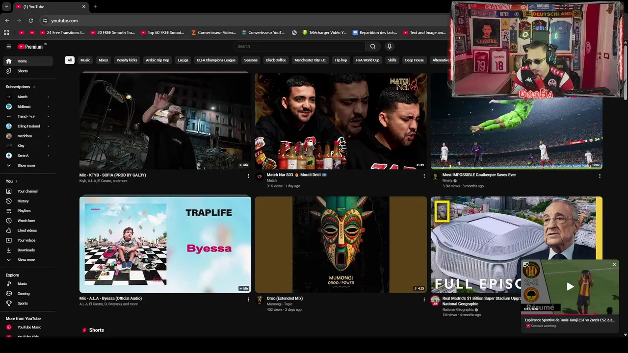Select the Music filter chip
The width and height of the screenshot is (628, 353).
point(85,60)
